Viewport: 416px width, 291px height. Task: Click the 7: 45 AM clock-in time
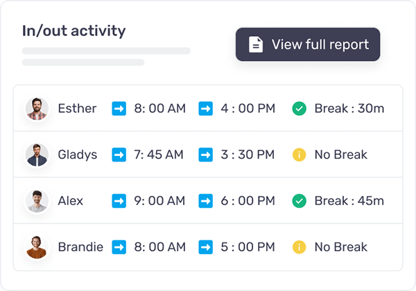pos(159,155)
